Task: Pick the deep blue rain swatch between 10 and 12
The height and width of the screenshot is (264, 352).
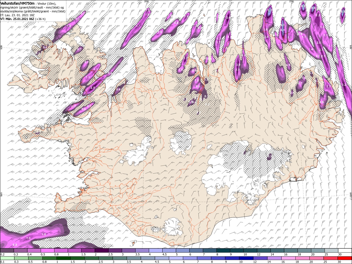Action: tap(246, 258)
